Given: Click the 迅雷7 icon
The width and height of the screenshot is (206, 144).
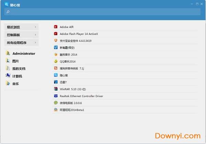Looking at the screenshot, I should point(56,82).
